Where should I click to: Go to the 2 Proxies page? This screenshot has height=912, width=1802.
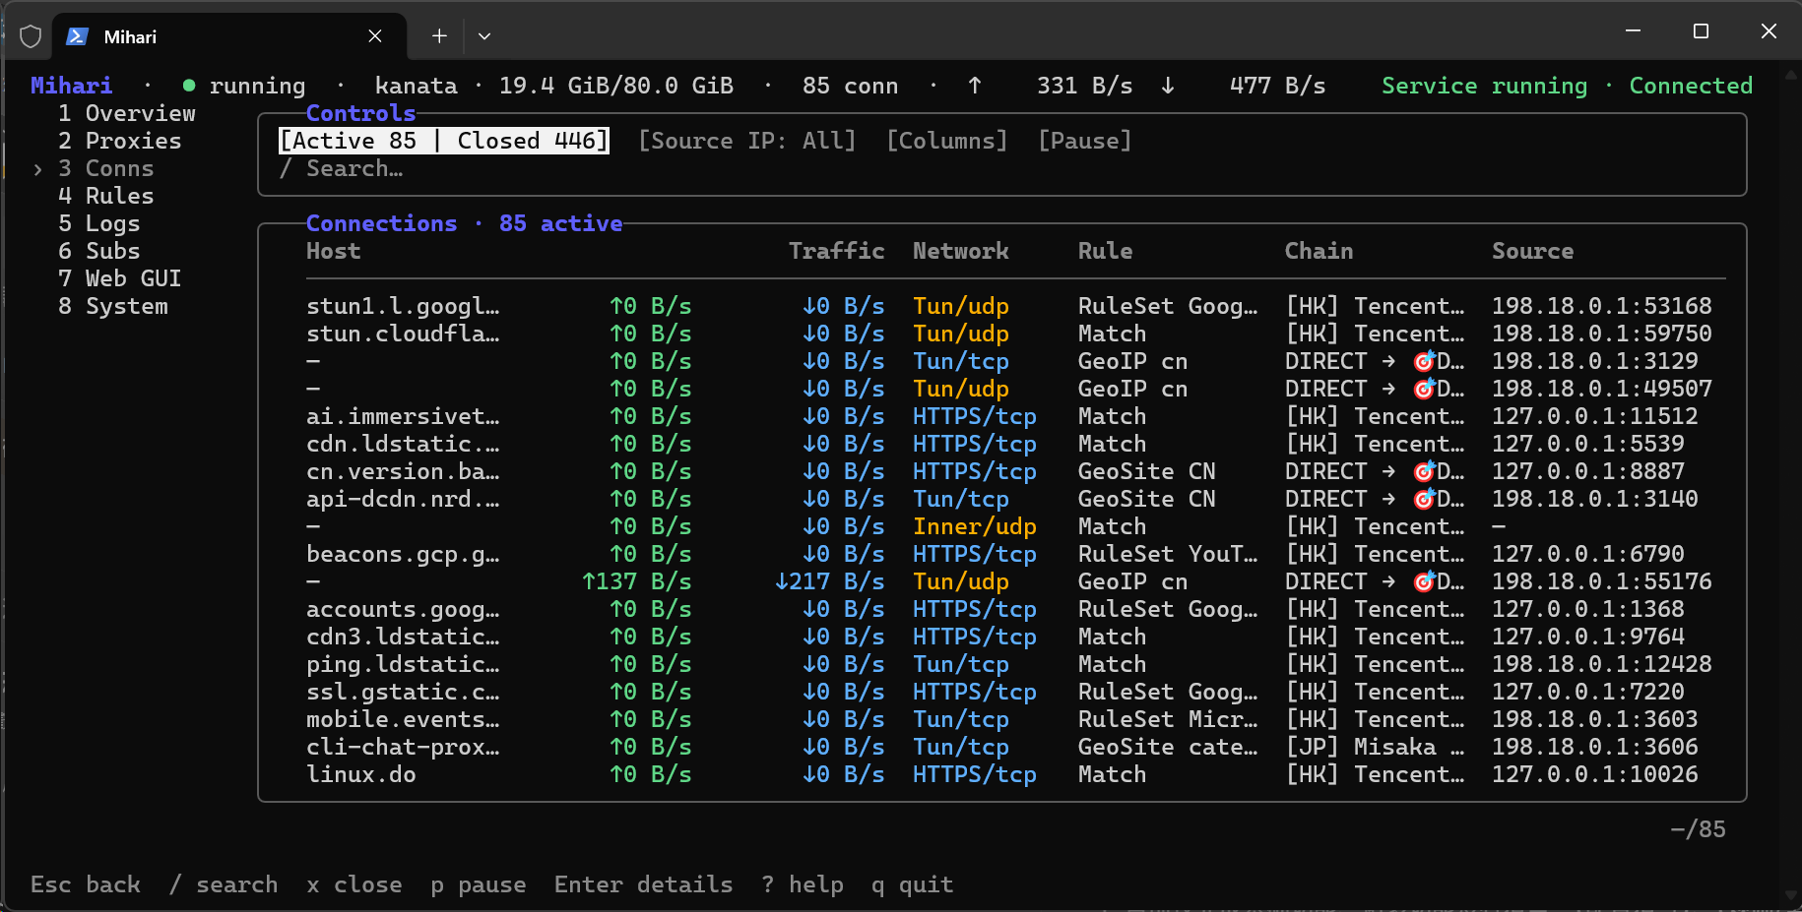pyautogui.click(x=120, y=141)
